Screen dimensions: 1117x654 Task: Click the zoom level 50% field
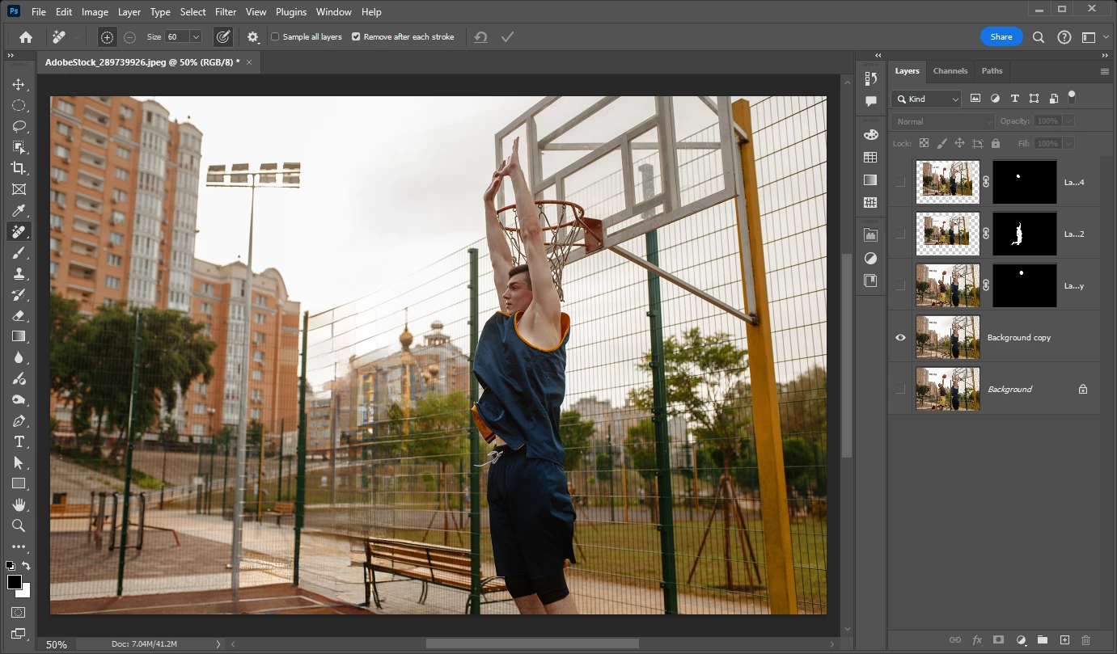(57, 644)
